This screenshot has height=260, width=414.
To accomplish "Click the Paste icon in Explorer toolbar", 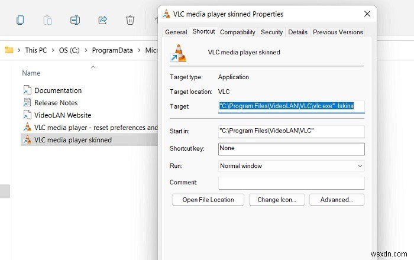I will tap(47, 20).
